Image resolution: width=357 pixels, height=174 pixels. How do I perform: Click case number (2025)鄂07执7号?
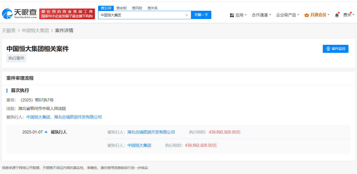pyautogui.click(x=37, y=100)
